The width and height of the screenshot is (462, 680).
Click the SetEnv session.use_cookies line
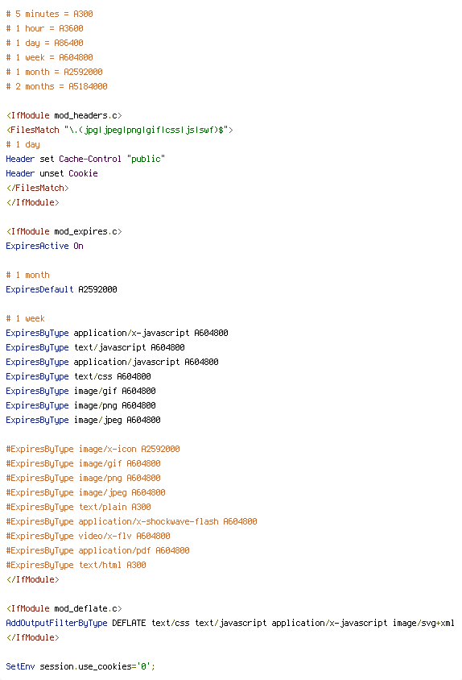click(80, 666)
